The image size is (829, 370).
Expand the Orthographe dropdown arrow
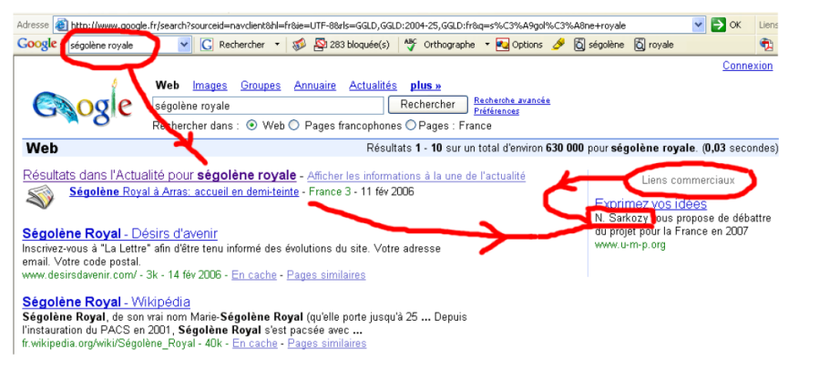tap(487, 45)
